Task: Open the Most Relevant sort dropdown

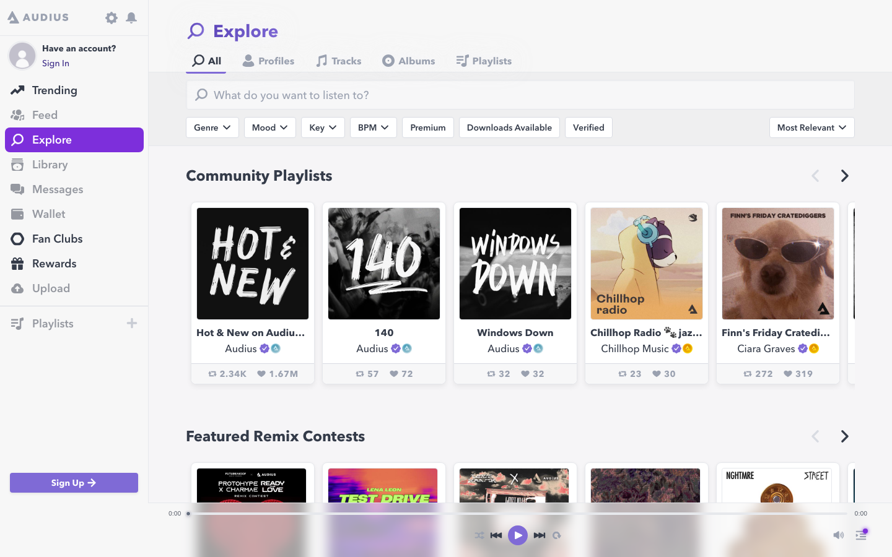Action: tap(812, 127)
